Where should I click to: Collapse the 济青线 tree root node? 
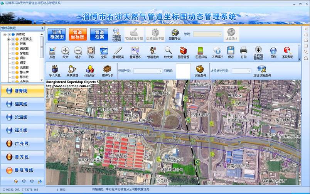(5, 34)
